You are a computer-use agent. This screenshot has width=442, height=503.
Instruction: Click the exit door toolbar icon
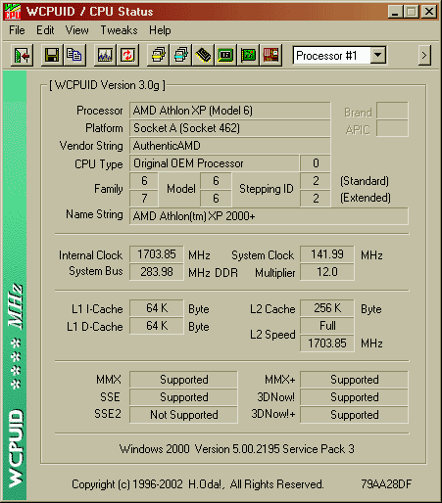tap(22, 56)
